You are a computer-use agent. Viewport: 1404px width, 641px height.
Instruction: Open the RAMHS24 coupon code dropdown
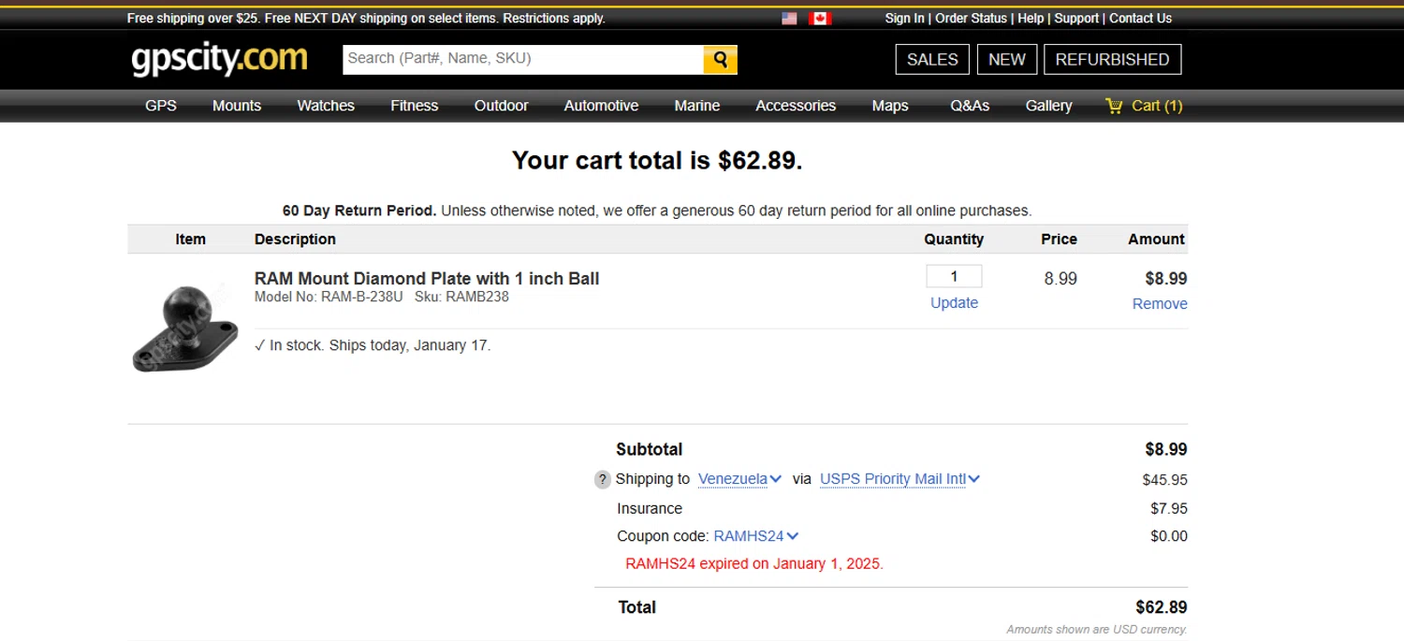point(755,536)
